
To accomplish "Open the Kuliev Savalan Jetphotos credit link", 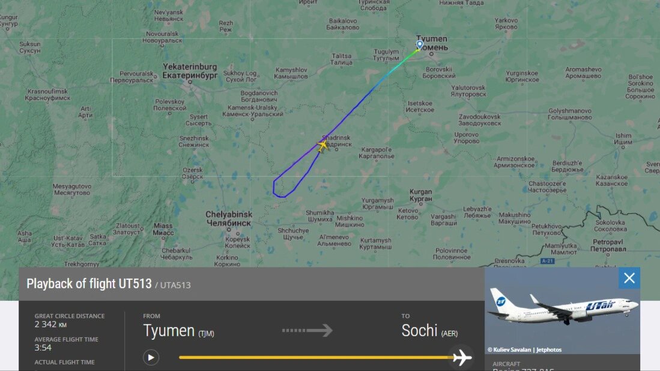I will pyautogui.click(x=524, y=349).
